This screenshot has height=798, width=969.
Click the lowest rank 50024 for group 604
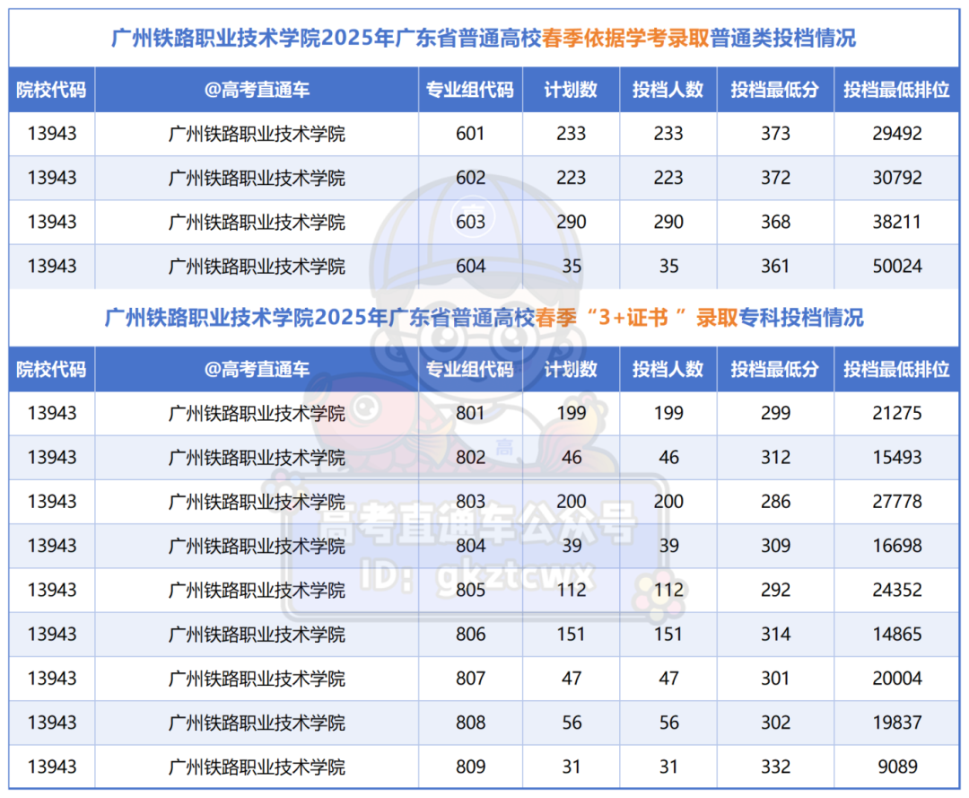click(898, 266)
